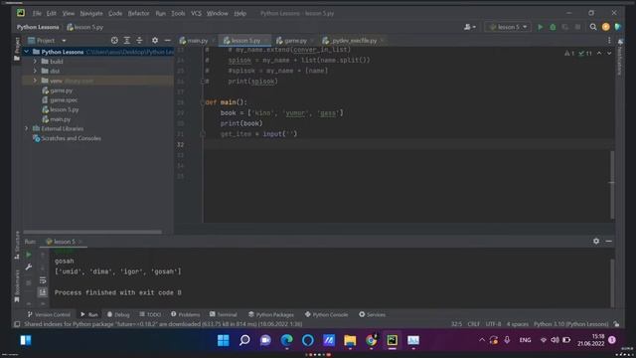Open File Explorer from taskbar

point(350,340)
